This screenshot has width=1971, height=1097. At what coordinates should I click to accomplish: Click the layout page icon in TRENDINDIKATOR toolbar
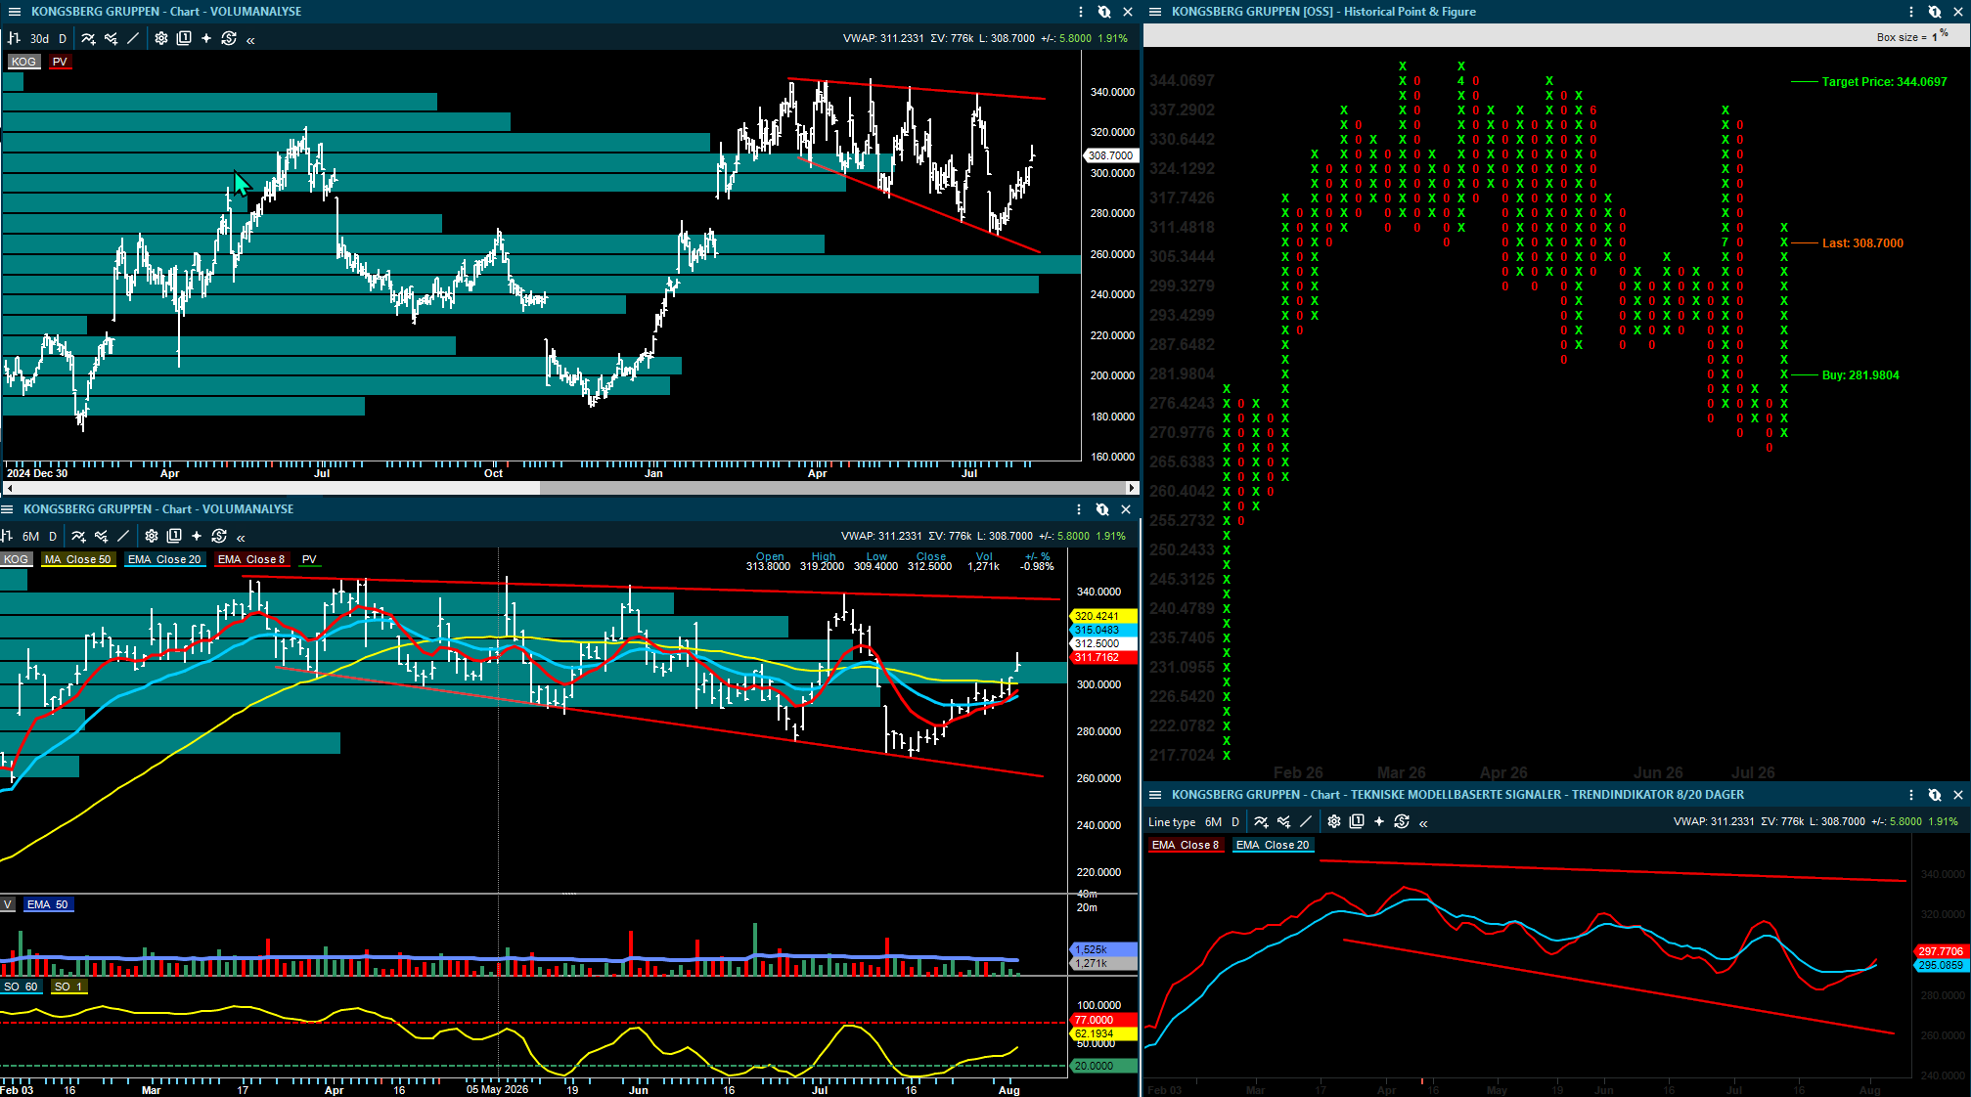click(x=1357, y=821)
